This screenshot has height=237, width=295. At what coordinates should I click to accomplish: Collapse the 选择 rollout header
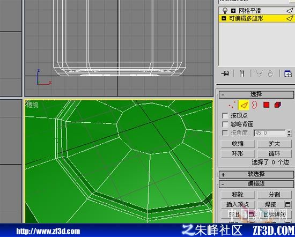(x=256, y=94)
